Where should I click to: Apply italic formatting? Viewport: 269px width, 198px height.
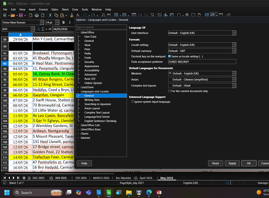click(70, 22)
